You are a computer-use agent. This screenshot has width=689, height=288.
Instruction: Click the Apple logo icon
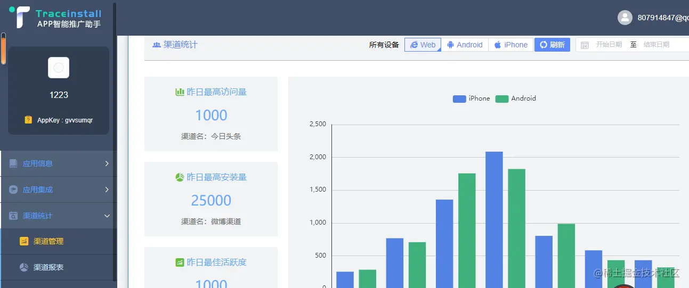pyautogui.click(x=498, y=45)
